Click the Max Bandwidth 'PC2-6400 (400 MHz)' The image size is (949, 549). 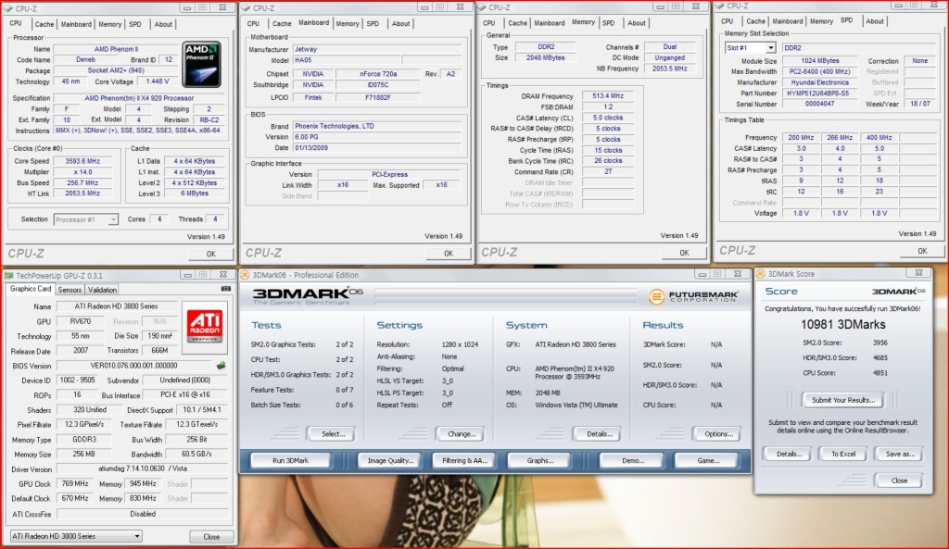pyautogui.click(x=820, y=71)
